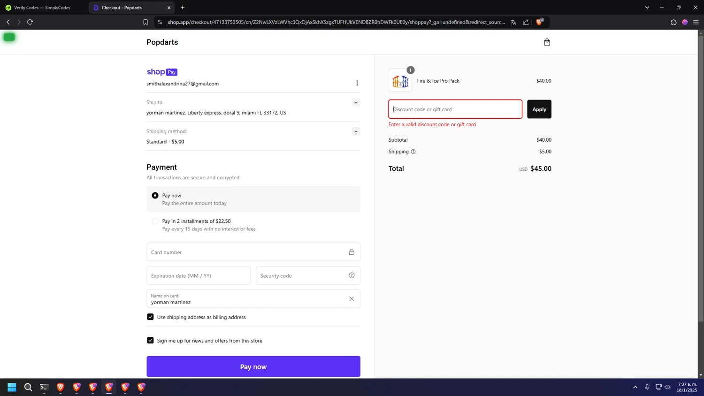The width and height of the screenshot is (704, 396).
Task: Bookmark this page
Action: [145, 22]
